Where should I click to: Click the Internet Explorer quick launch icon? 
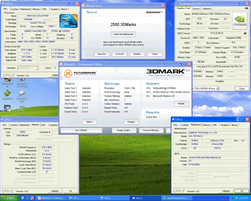tap(27, 198)
